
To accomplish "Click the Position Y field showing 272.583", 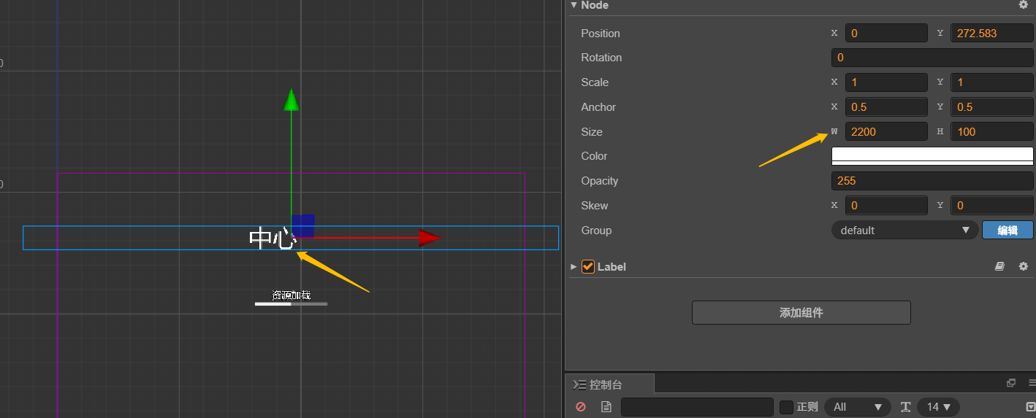I will tap(992, 33).
